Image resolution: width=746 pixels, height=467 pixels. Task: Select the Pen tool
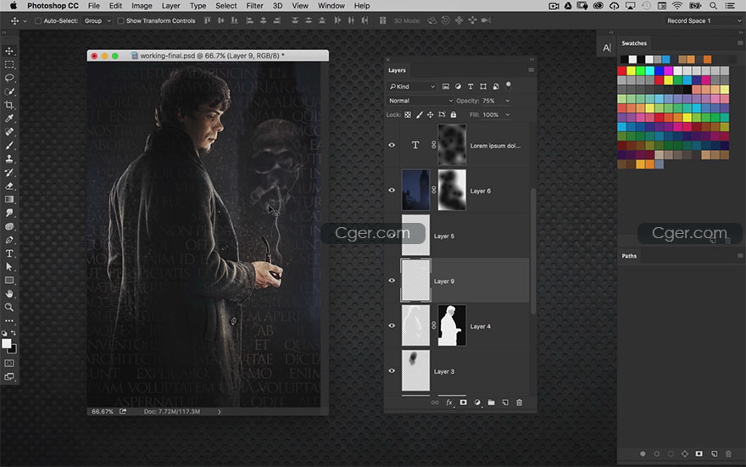(9, 240)
